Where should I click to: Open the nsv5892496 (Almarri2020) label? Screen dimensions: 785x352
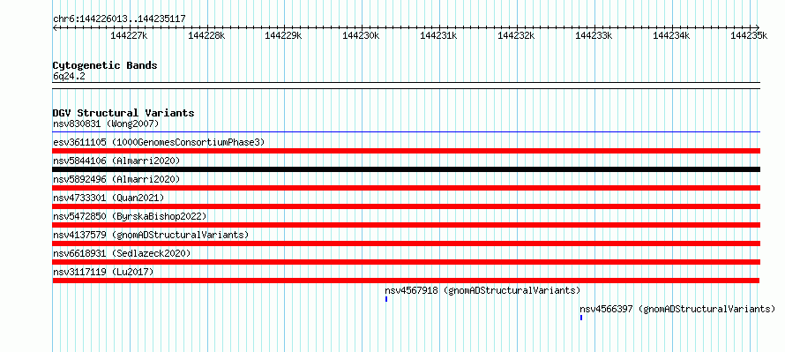[116, 179]
